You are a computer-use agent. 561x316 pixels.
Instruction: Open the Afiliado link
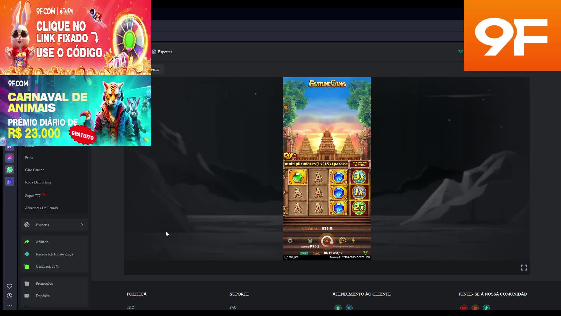(42, 242)
